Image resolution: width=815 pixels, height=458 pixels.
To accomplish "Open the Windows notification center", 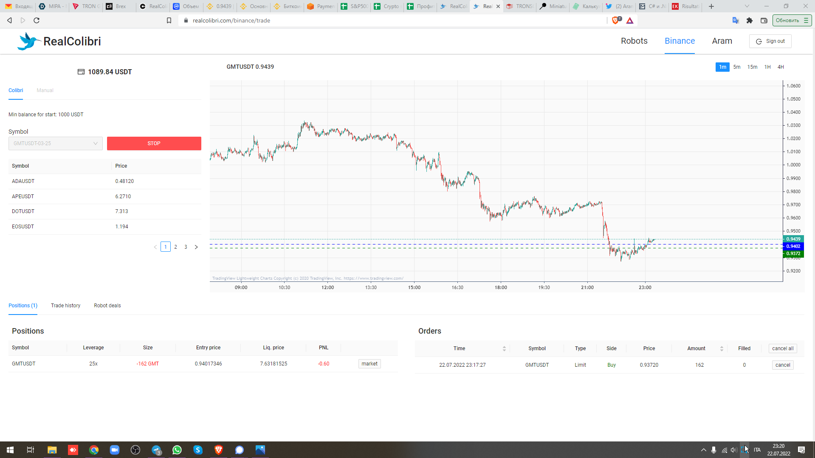I will coord(801,450).
